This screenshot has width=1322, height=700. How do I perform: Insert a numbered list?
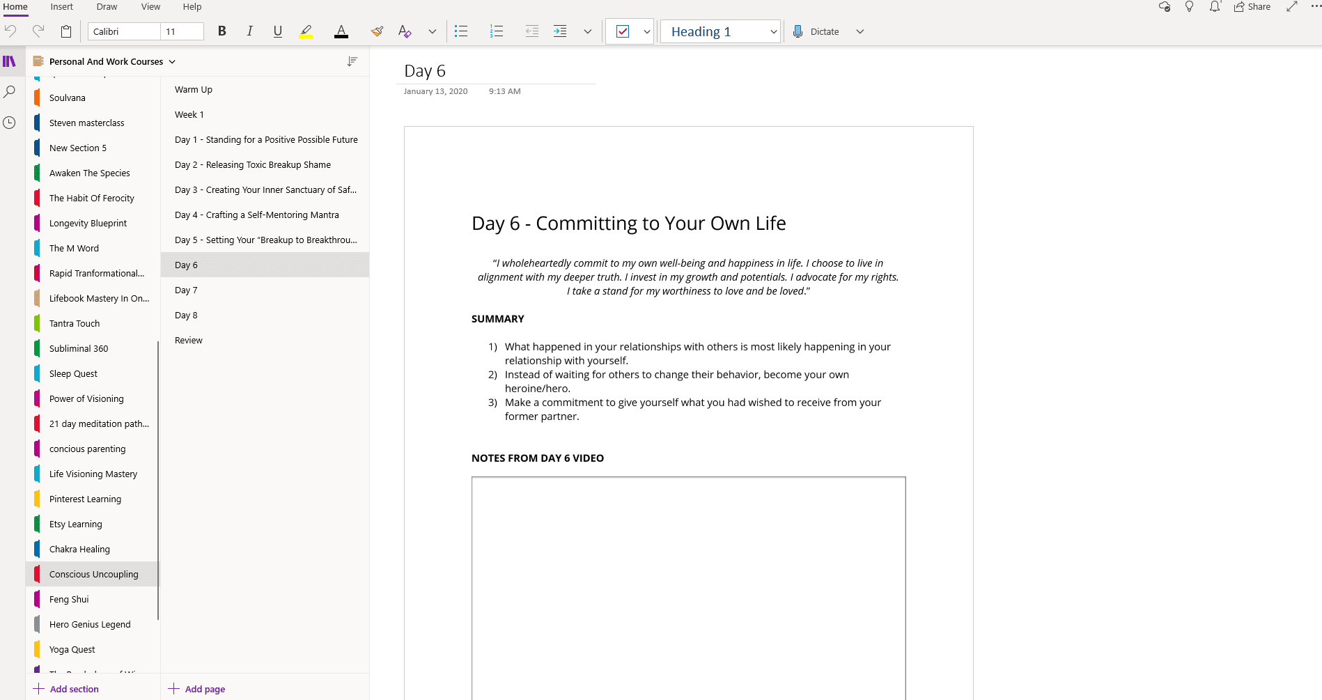[497, 31]
